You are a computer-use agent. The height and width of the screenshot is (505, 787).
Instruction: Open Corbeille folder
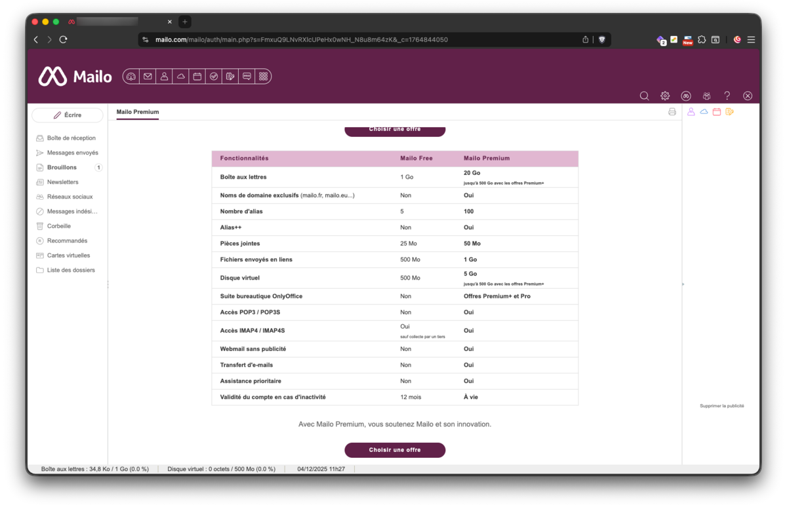click(x=53, y=226)
